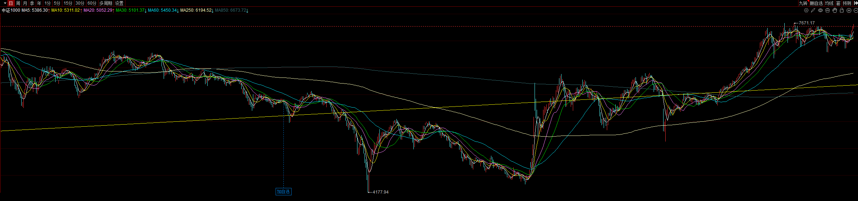The image size is (858, 201).
Task: Open the 设置 settings tab
Action: [x=119, y=3]
